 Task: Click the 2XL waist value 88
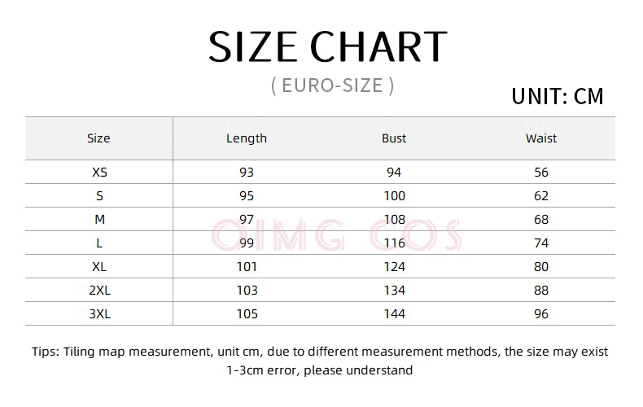coord(541,291)
